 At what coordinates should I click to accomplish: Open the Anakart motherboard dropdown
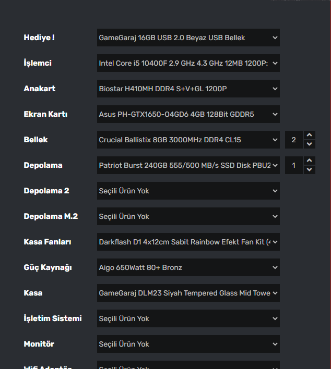click(188, 89)
